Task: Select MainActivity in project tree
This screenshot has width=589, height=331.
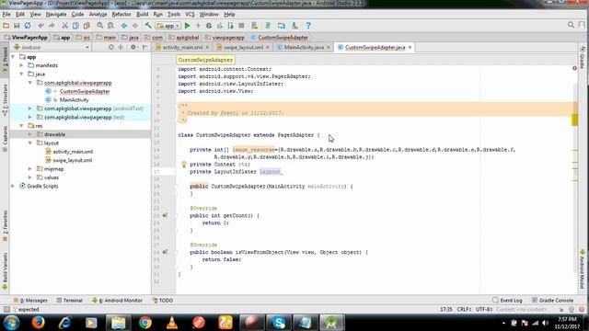Action: tap(74, 100)
